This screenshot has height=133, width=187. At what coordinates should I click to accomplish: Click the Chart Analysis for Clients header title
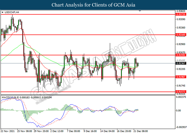(x=93, y=5)
